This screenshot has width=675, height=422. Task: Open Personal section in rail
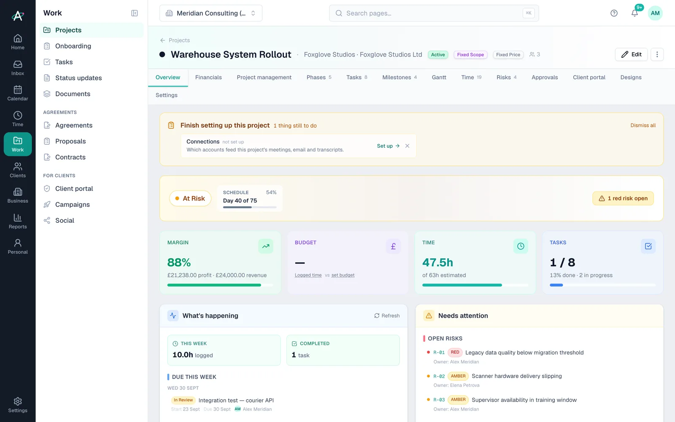(x=18, y=246)
